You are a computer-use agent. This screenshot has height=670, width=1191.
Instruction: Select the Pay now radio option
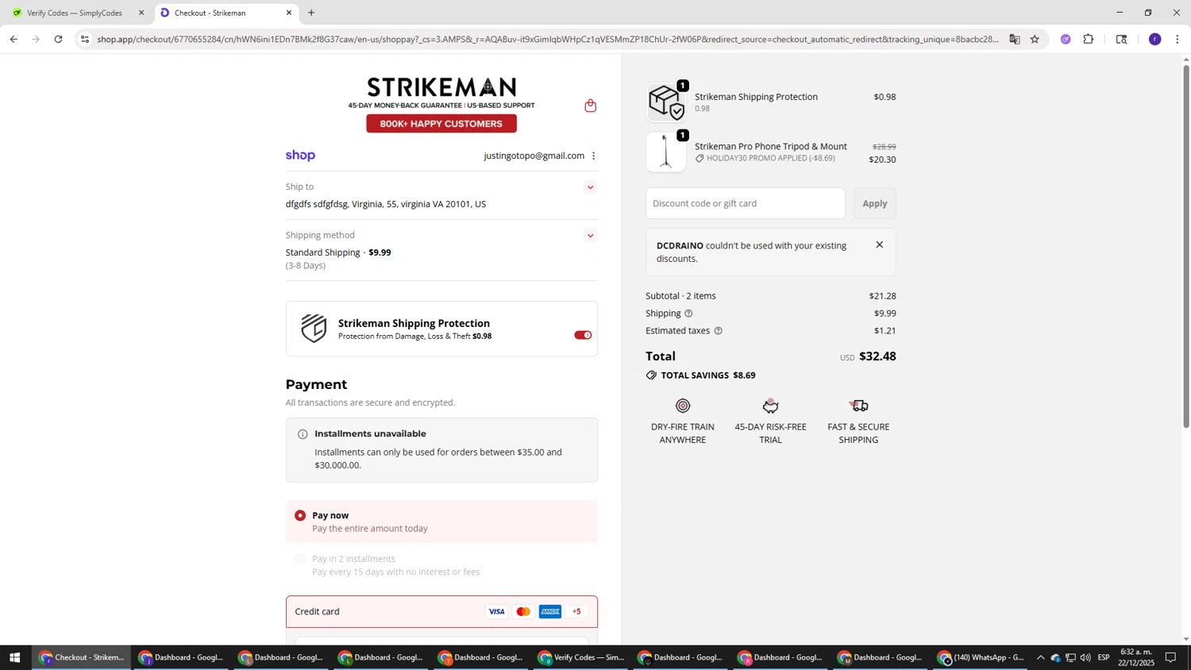300,516
